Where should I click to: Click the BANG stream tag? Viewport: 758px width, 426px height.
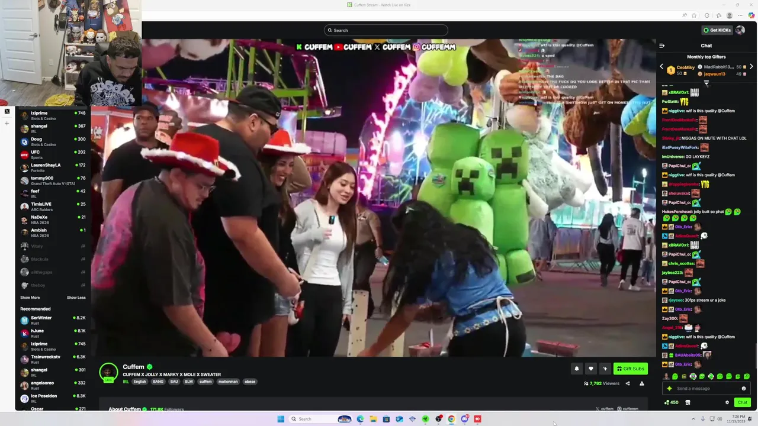(158, 382)
